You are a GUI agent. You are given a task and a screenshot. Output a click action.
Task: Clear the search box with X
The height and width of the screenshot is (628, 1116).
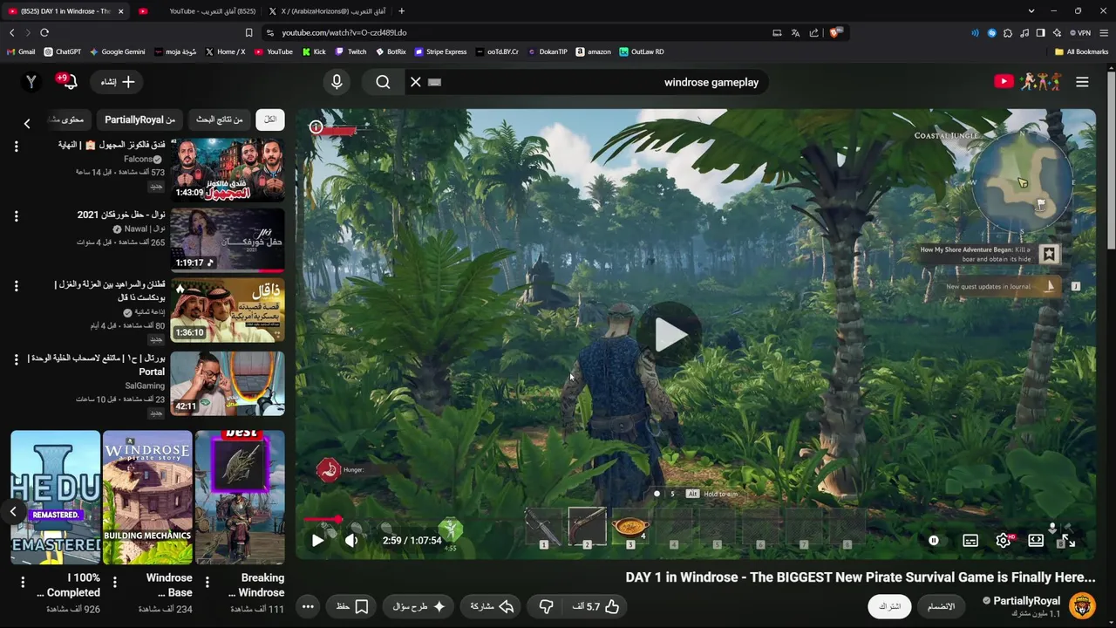click(416, 82)
